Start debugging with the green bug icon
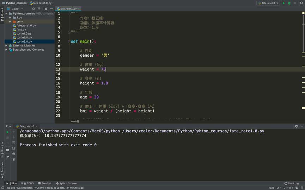 pyautogui.click(x=289, y=3)
